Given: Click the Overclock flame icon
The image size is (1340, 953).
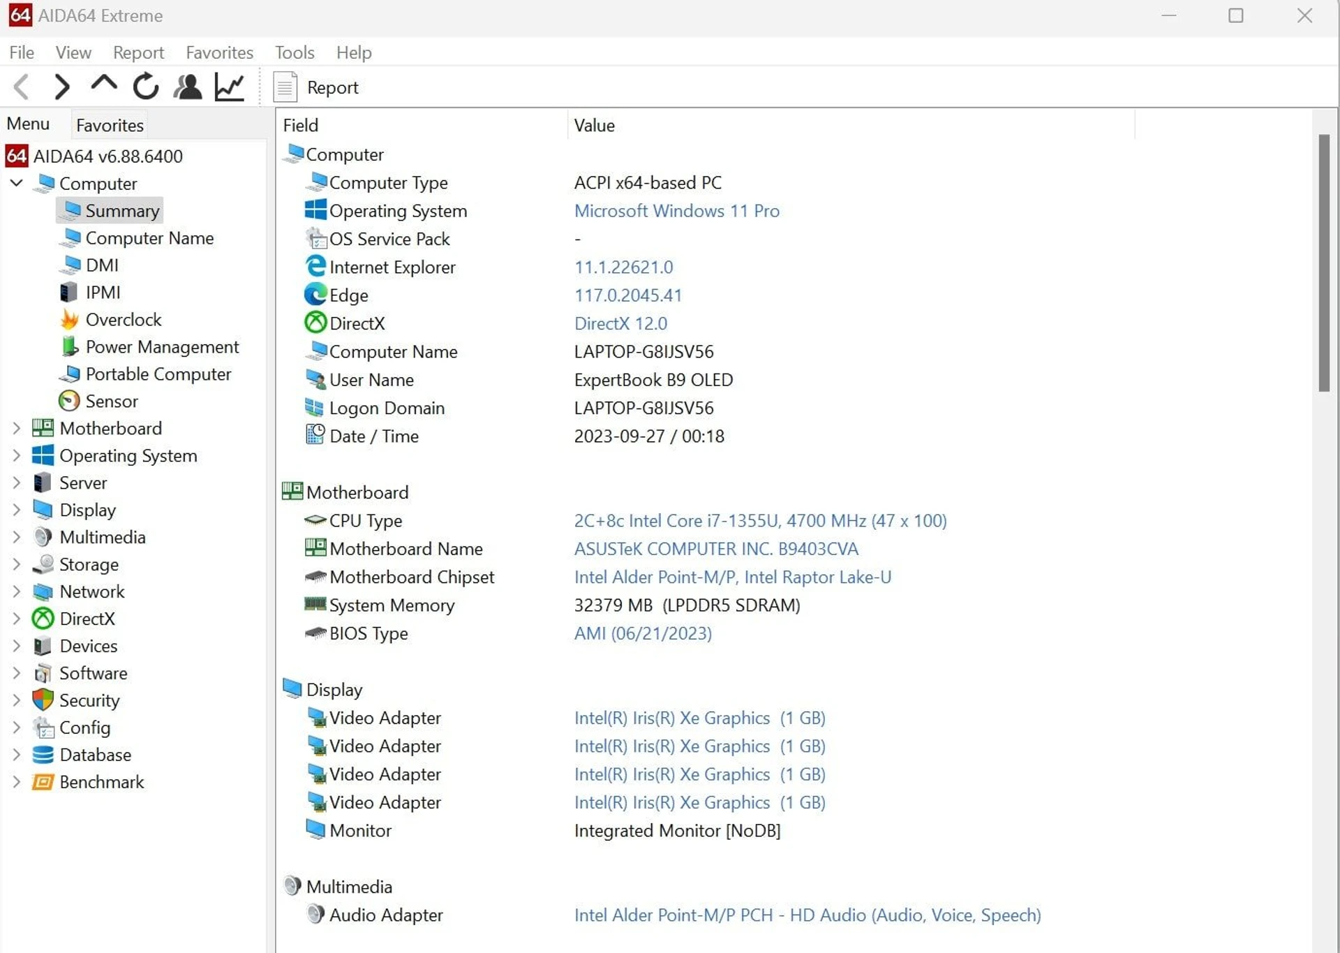Looking at the screenshot, I should pyautogui.click(x=69, y=319).
